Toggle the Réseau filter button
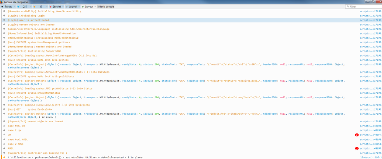The image size is (382, 159). 8,6
